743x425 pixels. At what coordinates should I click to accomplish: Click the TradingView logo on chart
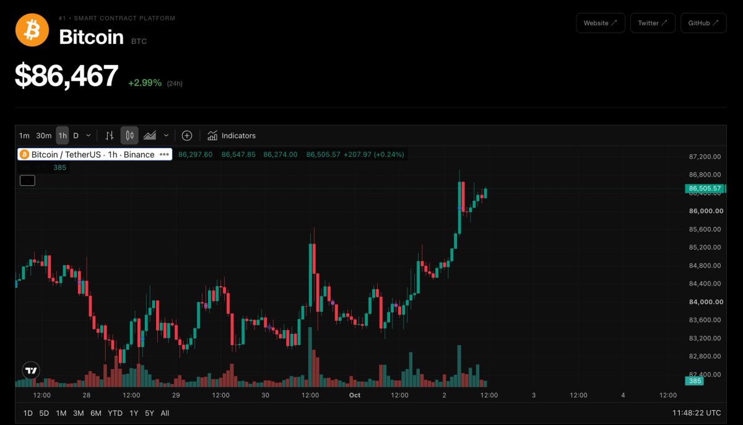pyautogui.click(x=31, y=370)
